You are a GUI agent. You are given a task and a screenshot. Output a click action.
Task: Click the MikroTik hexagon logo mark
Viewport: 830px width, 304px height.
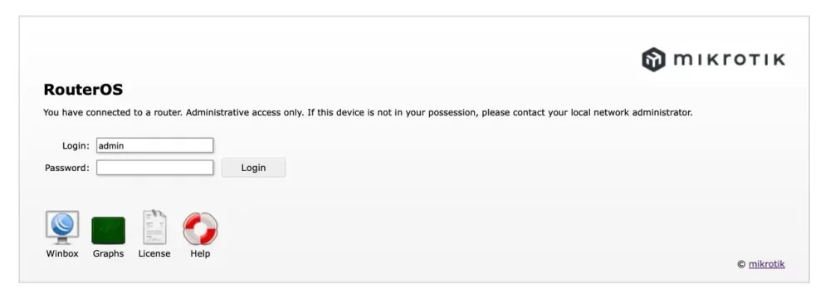[653, 59]
